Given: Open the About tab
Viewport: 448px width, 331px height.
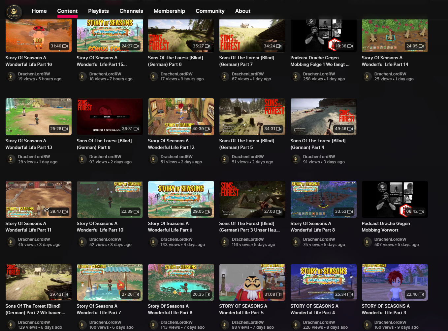Looking at the screenshot, I should click(243, 11).
